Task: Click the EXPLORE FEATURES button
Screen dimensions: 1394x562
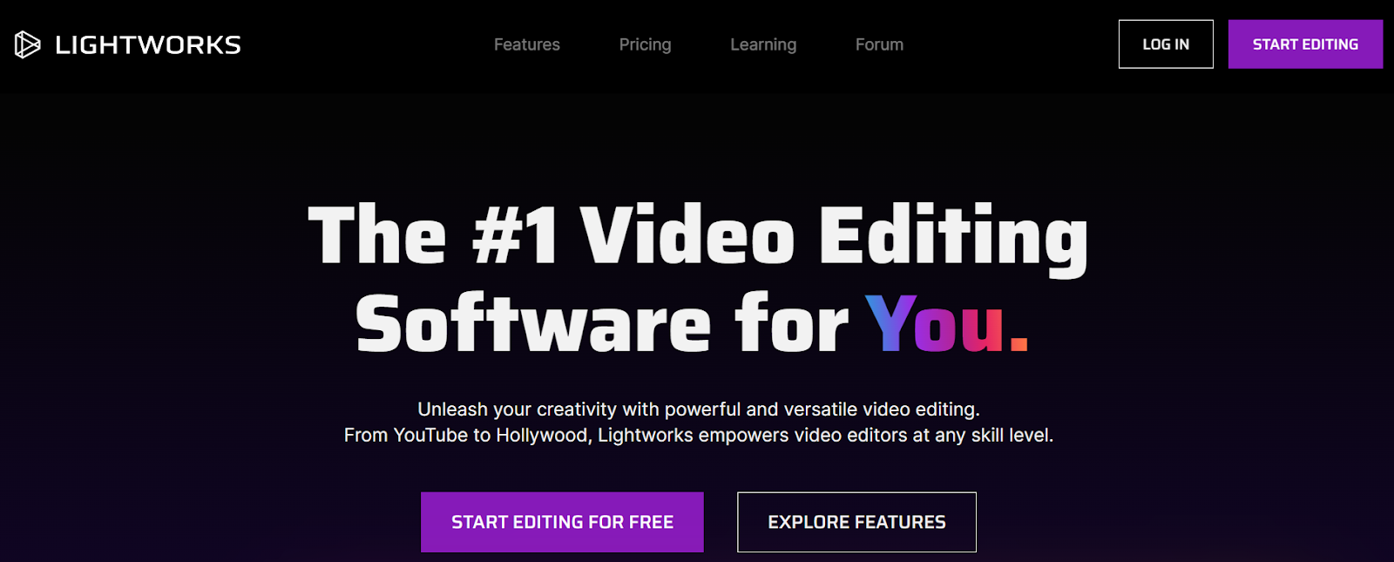Action: (x=856, y=522)
